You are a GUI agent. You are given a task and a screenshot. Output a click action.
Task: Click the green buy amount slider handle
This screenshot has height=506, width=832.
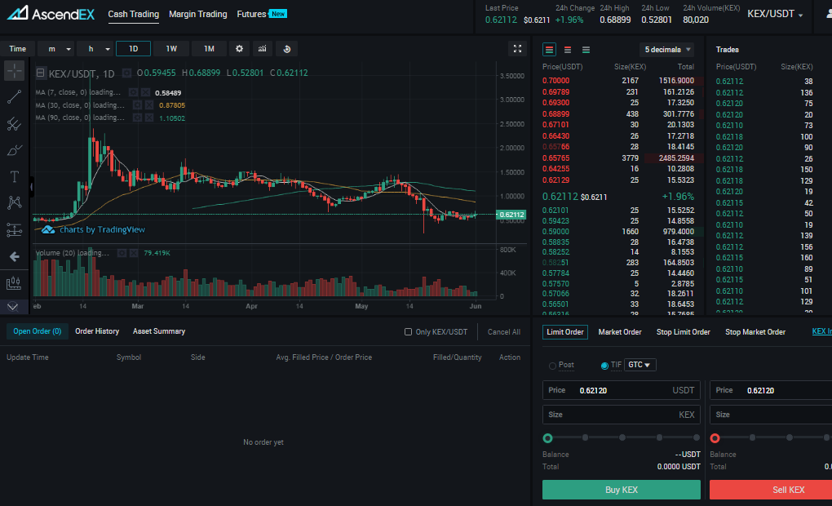[x=547, y=438]
